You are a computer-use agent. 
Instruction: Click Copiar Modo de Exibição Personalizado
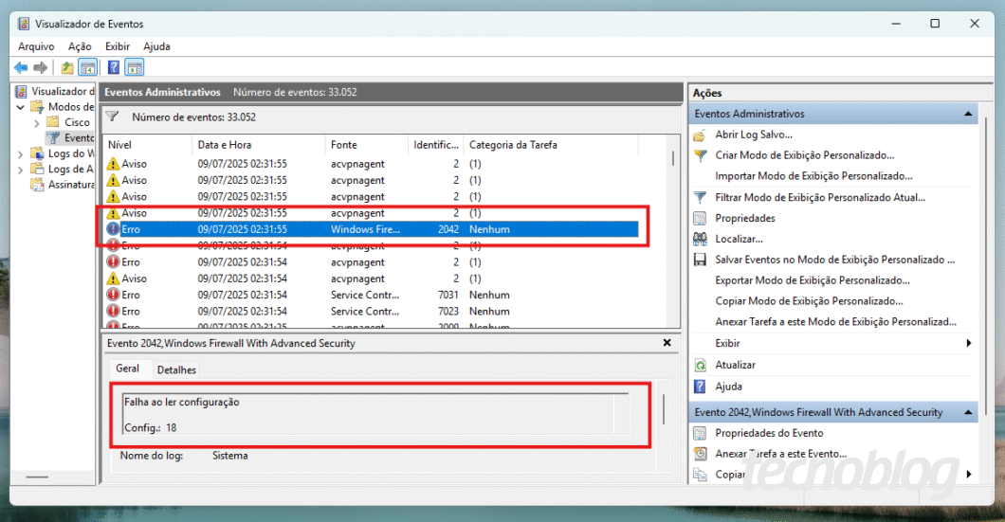809,301
